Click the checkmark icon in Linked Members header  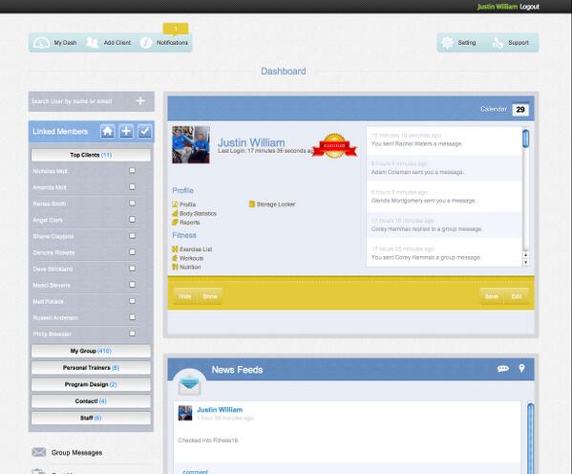pyautogui.click(x=145, y=132)
